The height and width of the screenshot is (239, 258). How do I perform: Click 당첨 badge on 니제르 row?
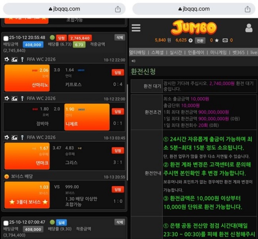117,112
